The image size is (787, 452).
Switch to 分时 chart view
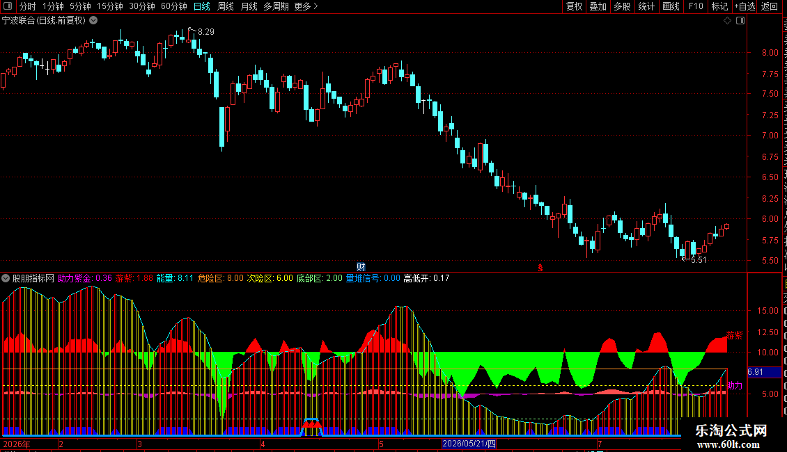click(x=28, y=6)
